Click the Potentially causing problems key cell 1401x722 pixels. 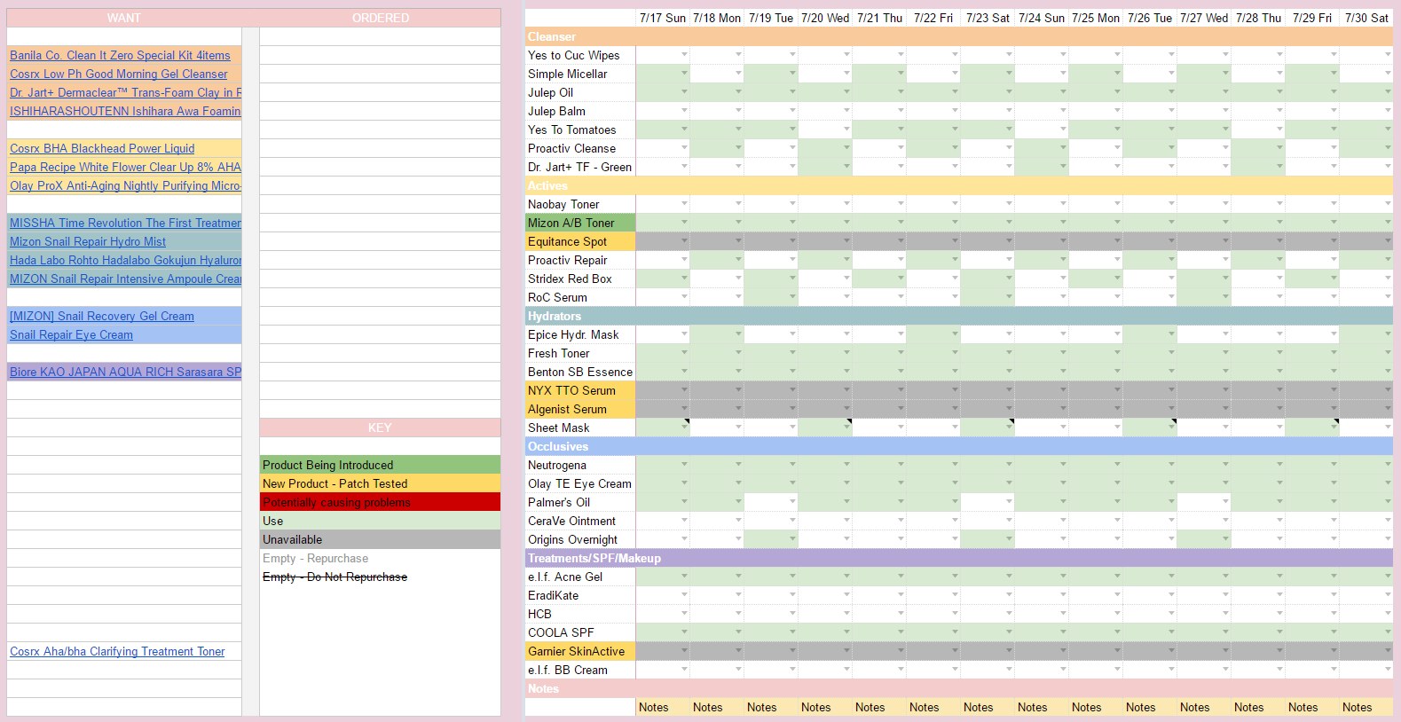380,502
